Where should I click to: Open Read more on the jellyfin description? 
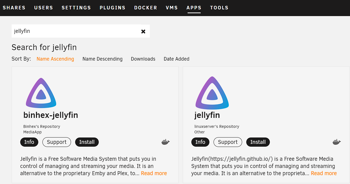pyautogui.click(x=324, y=173)
